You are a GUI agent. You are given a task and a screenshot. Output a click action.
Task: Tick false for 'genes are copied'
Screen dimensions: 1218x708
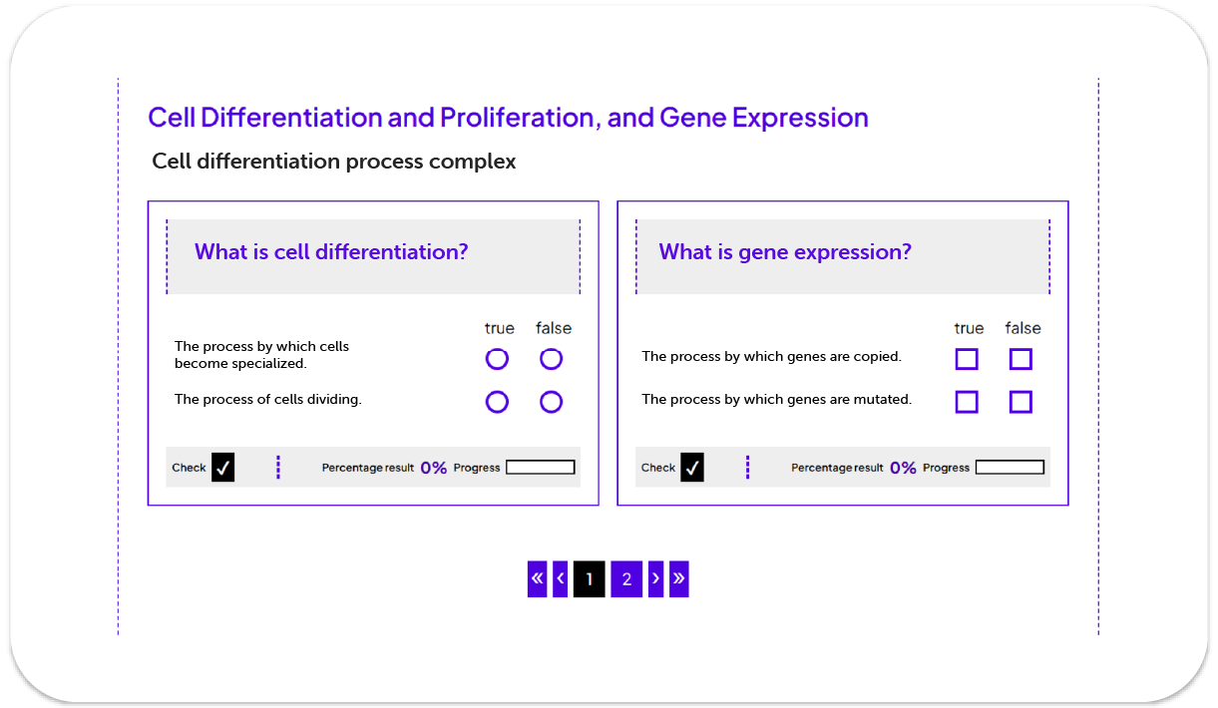coord(1020,359)
